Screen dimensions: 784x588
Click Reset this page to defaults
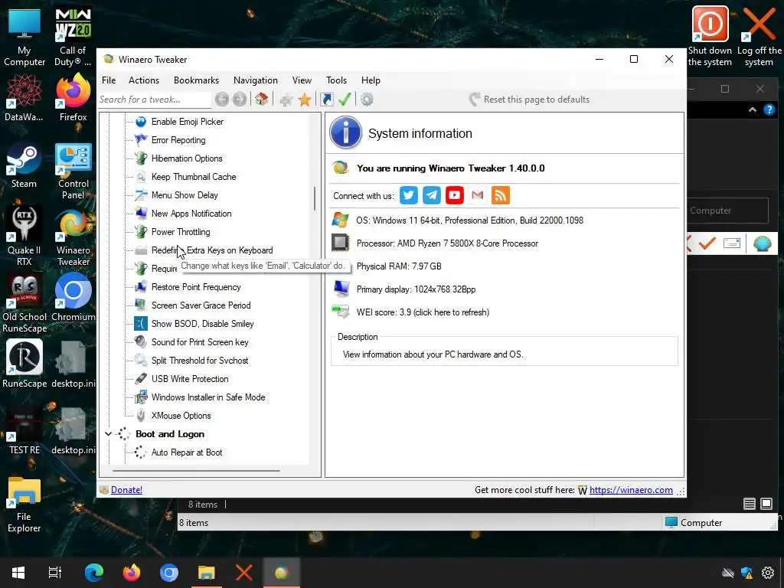tap(530, 100)
